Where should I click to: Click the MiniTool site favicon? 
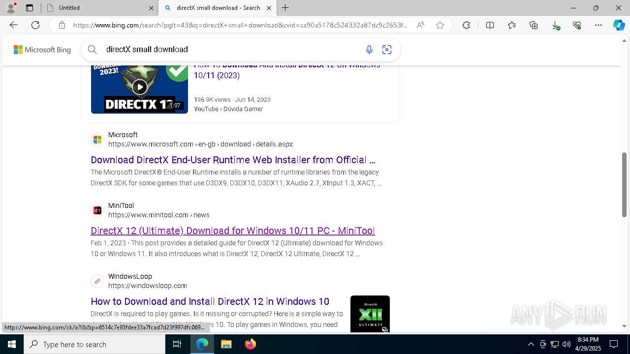pos(97,210)
